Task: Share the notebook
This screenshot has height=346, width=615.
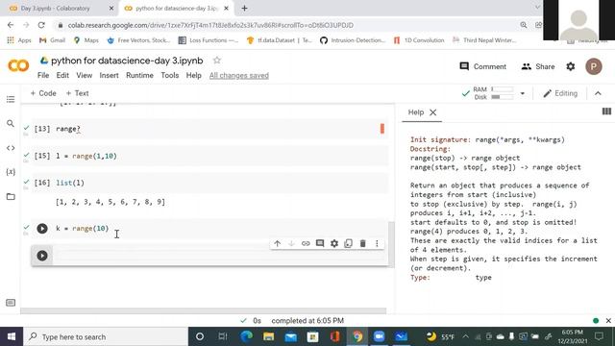Action: 538,66
